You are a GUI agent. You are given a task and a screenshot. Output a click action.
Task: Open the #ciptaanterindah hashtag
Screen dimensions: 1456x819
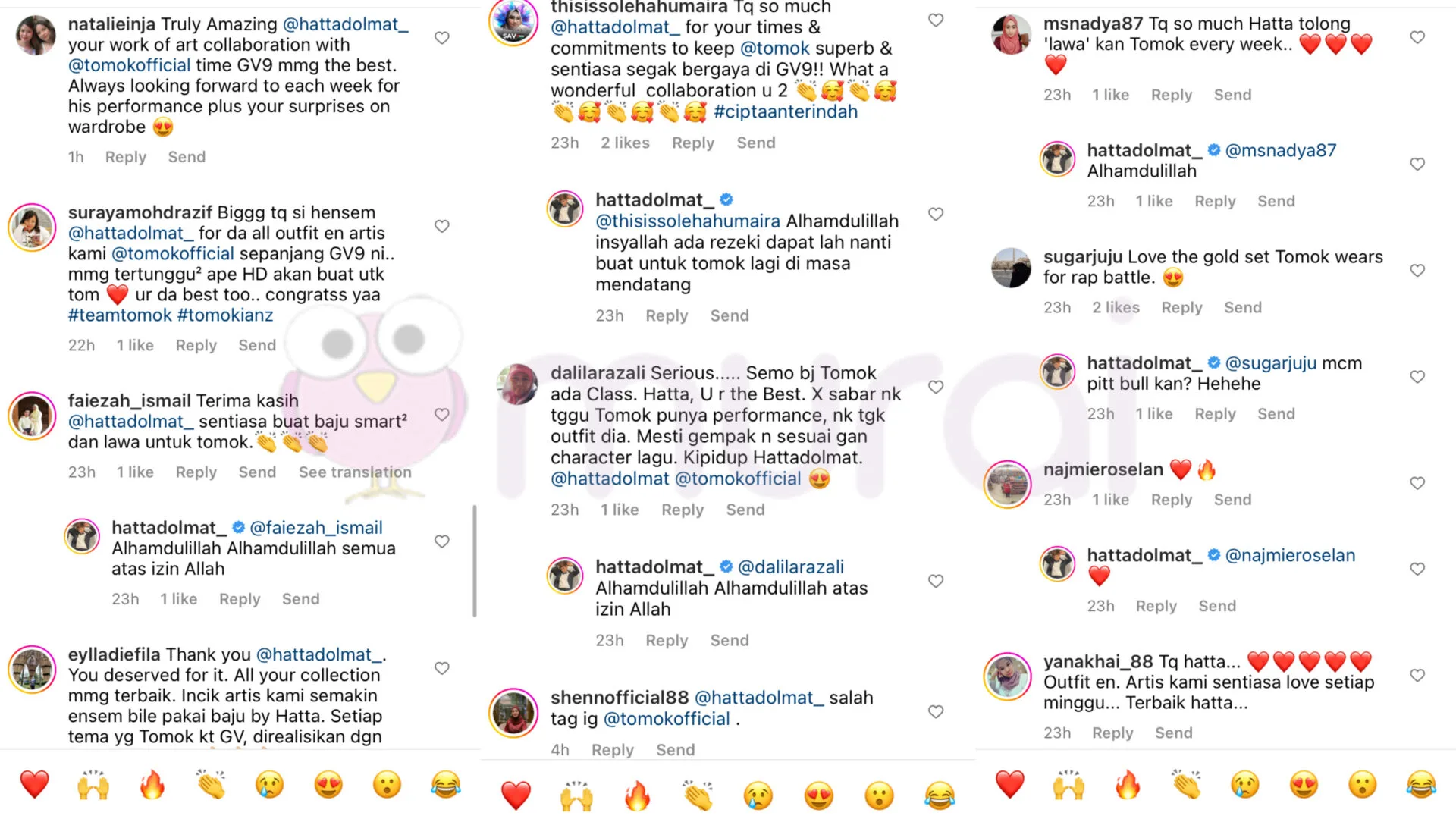point(786,112)
